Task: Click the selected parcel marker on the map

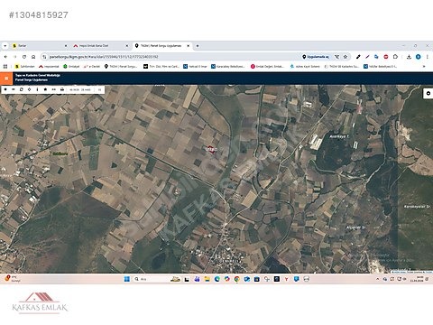Action: pos(211,149)
